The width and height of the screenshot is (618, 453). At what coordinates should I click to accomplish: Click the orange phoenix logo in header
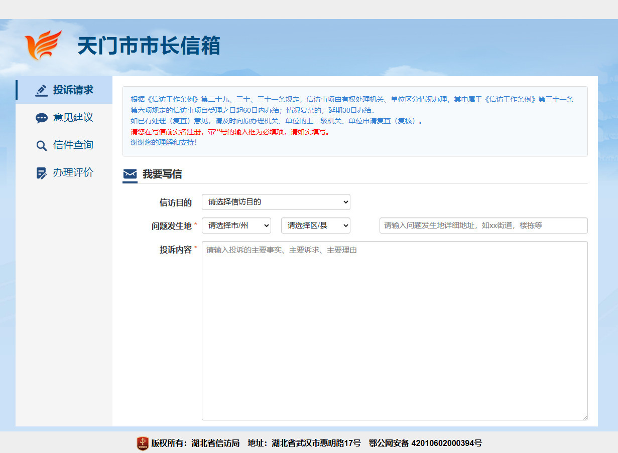(x=44, y=45)
